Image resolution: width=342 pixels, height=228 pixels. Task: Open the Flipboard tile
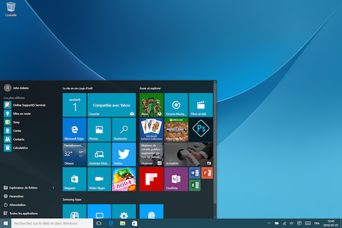pos(152,179)
